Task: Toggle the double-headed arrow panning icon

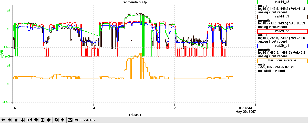Action: (x=77, y=120)
